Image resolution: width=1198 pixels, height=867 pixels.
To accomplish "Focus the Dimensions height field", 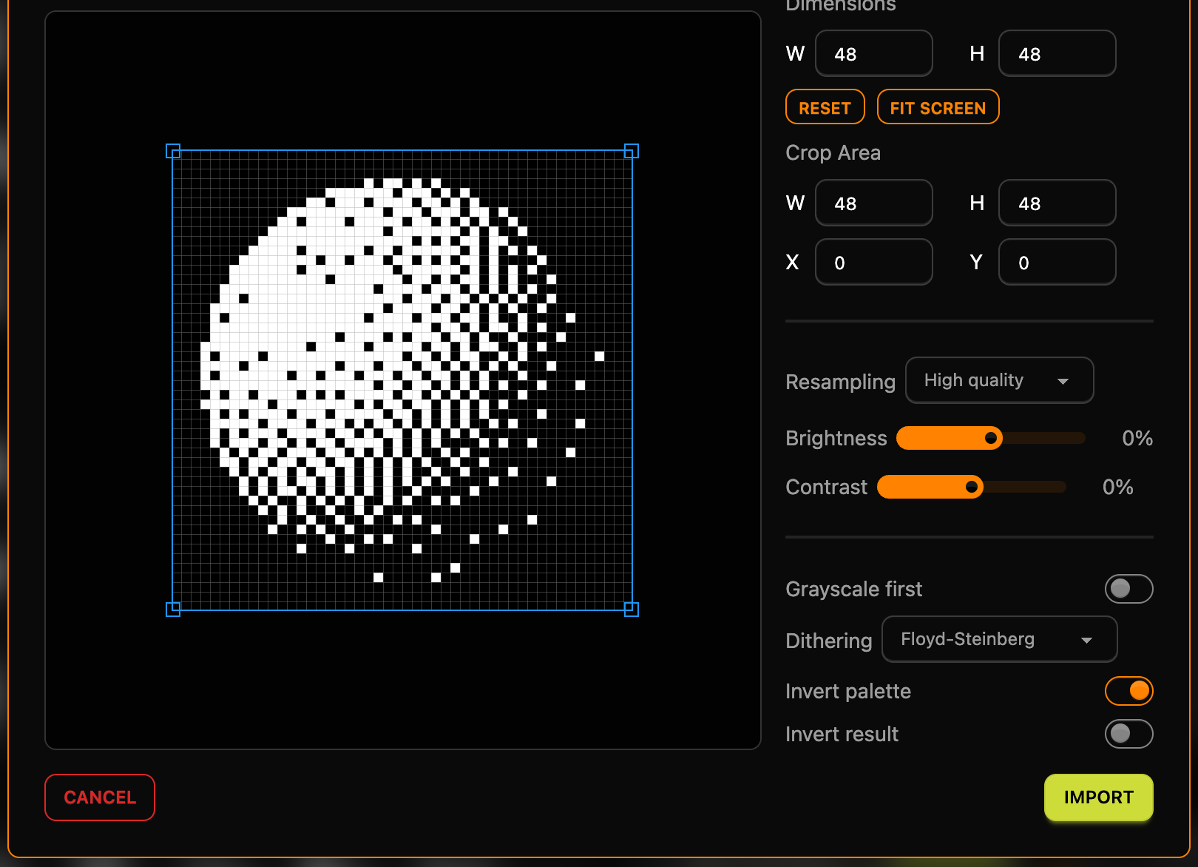I will pyautogui.click(x=1057, y=53).
